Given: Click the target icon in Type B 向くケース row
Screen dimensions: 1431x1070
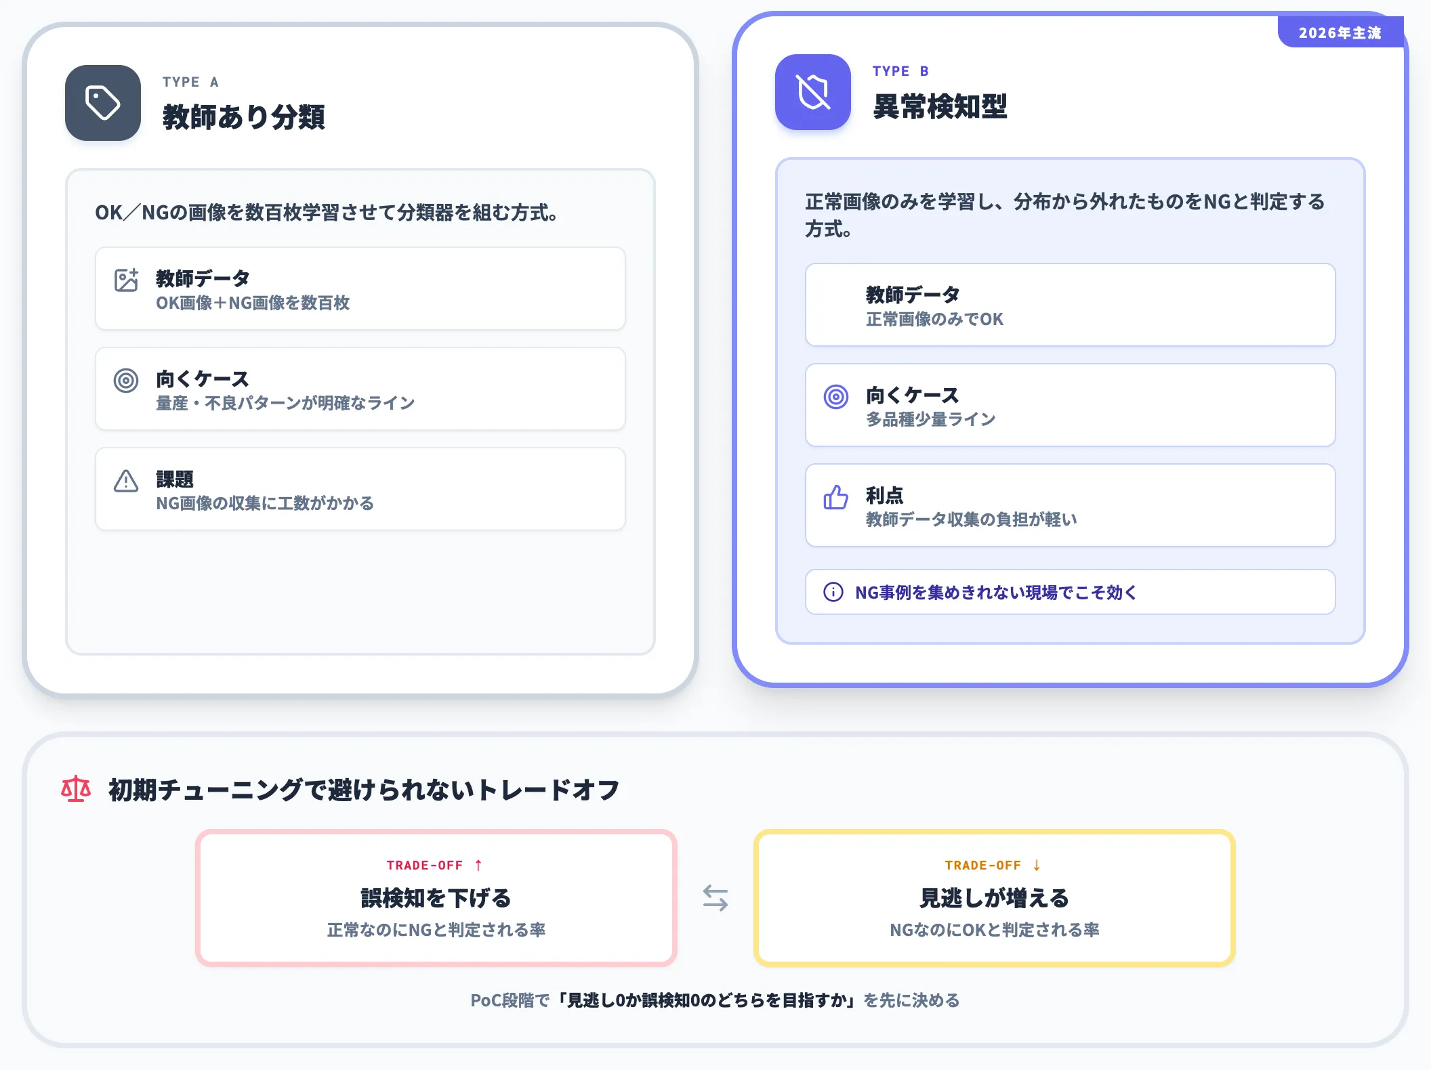Looking at the screenshot, I should 836,397.
